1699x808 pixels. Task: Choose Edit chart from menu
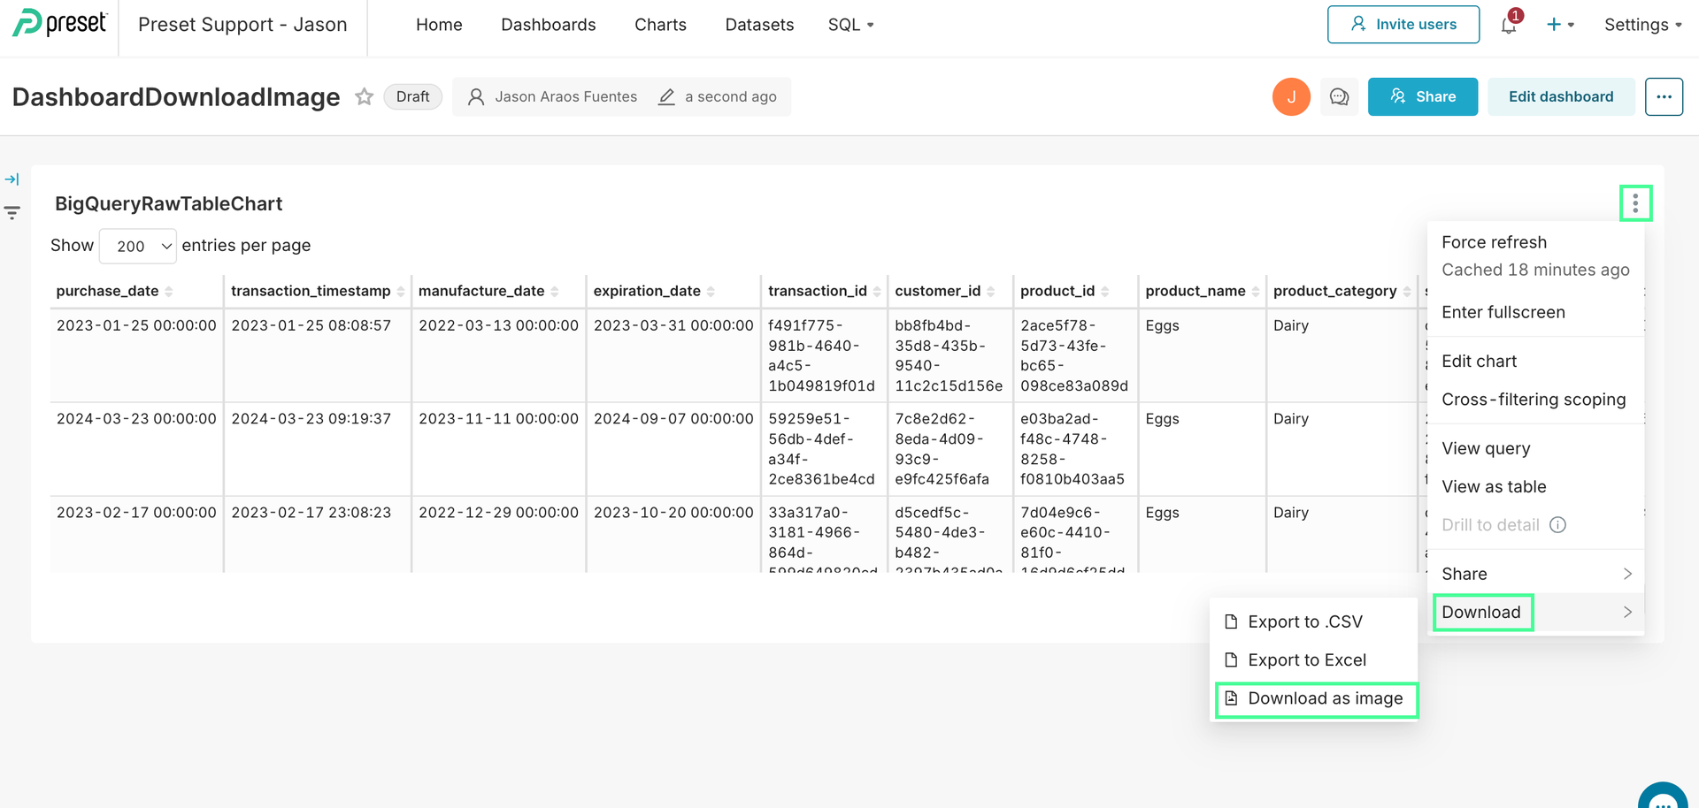click(1535, 361)
